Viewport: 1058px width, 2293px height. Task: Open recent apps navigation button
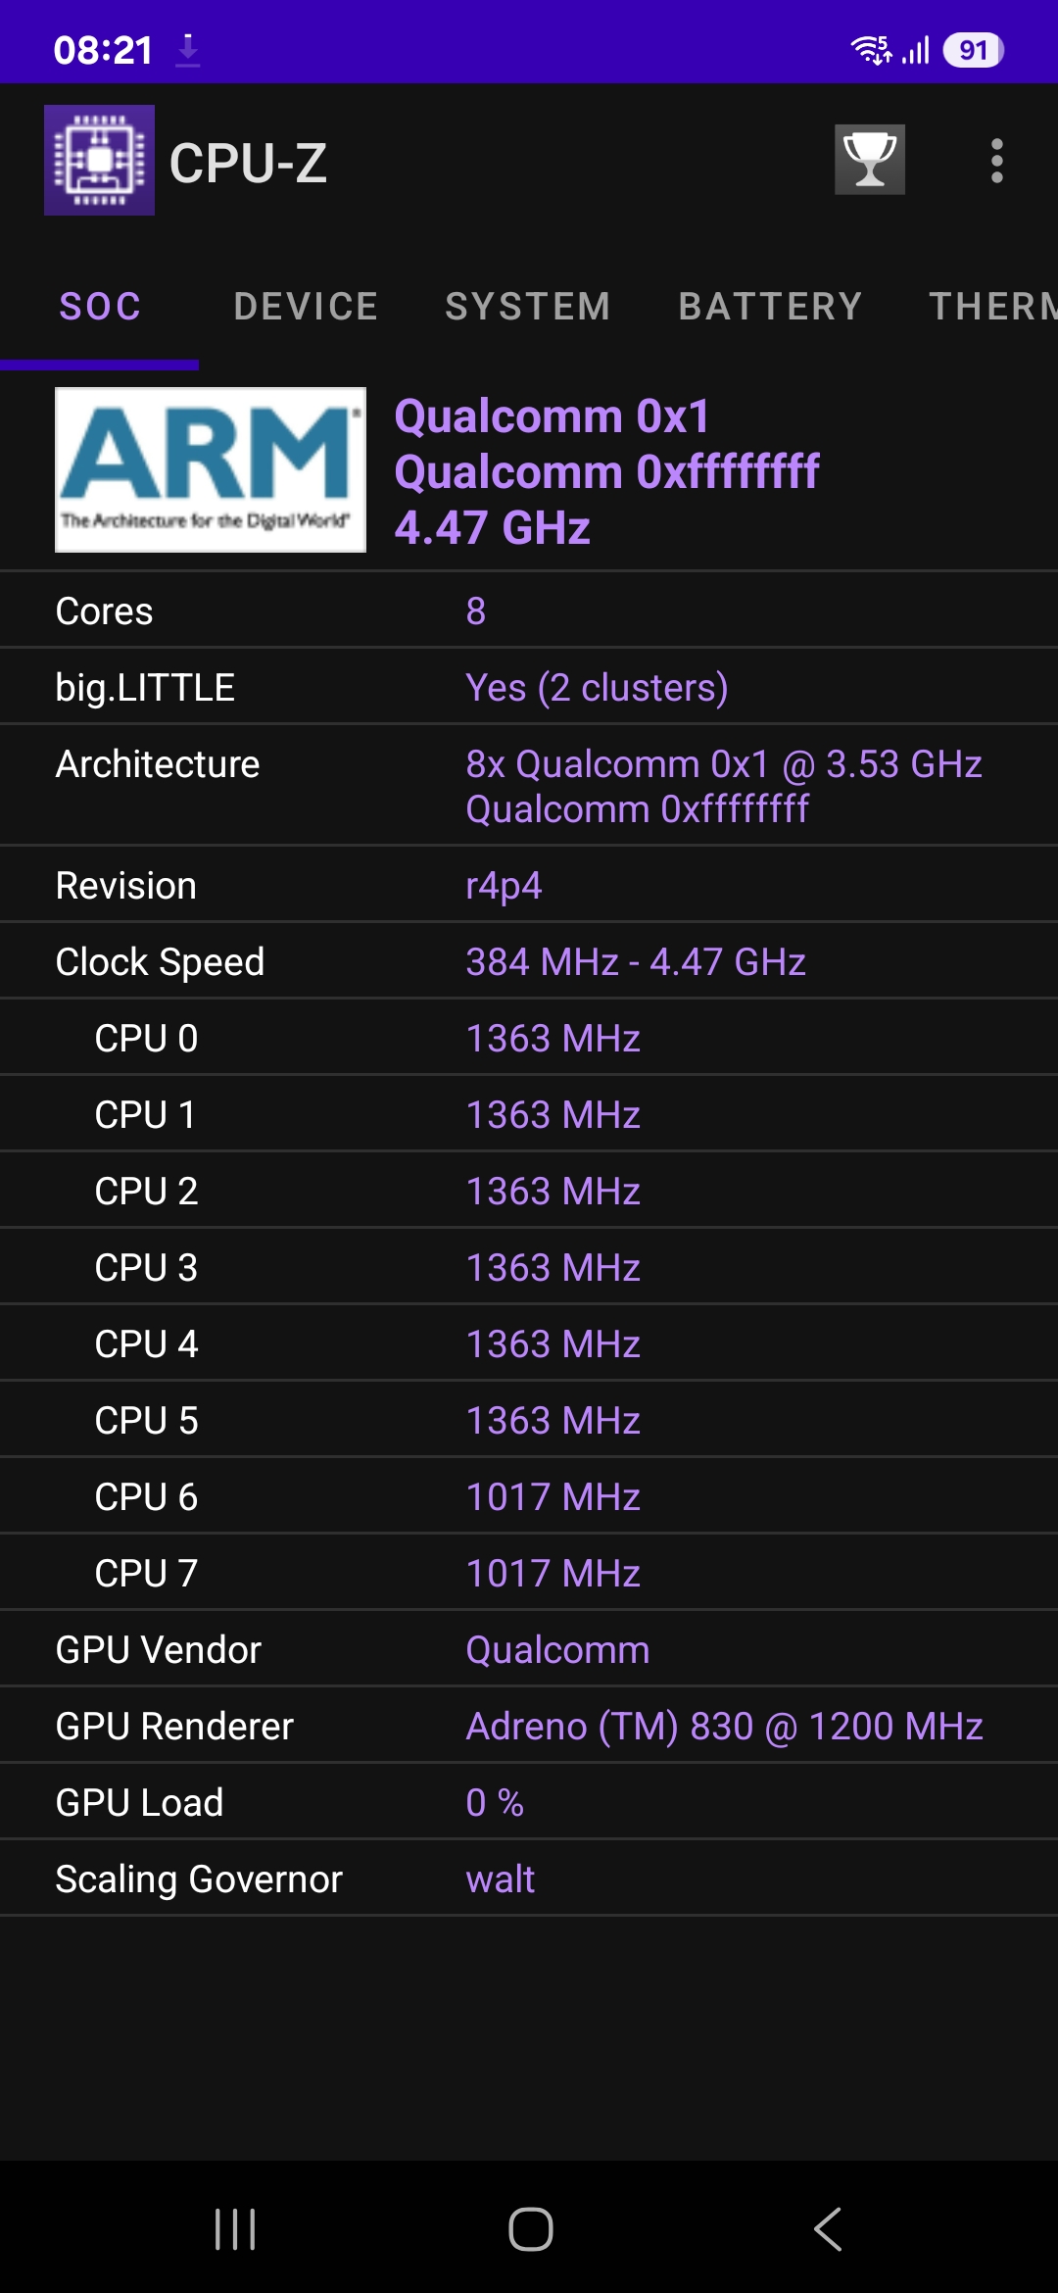tap(235, 2229)
